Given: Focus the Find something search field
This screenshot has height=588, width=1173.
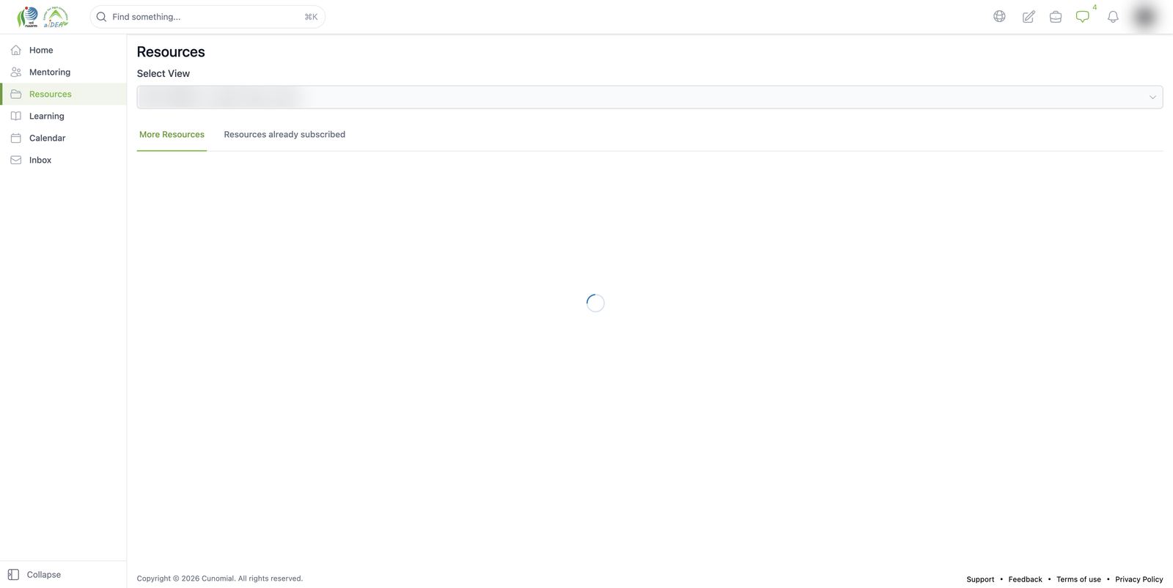Looking at the screenshot, I should pyautogui.click(x=207, y=17).
